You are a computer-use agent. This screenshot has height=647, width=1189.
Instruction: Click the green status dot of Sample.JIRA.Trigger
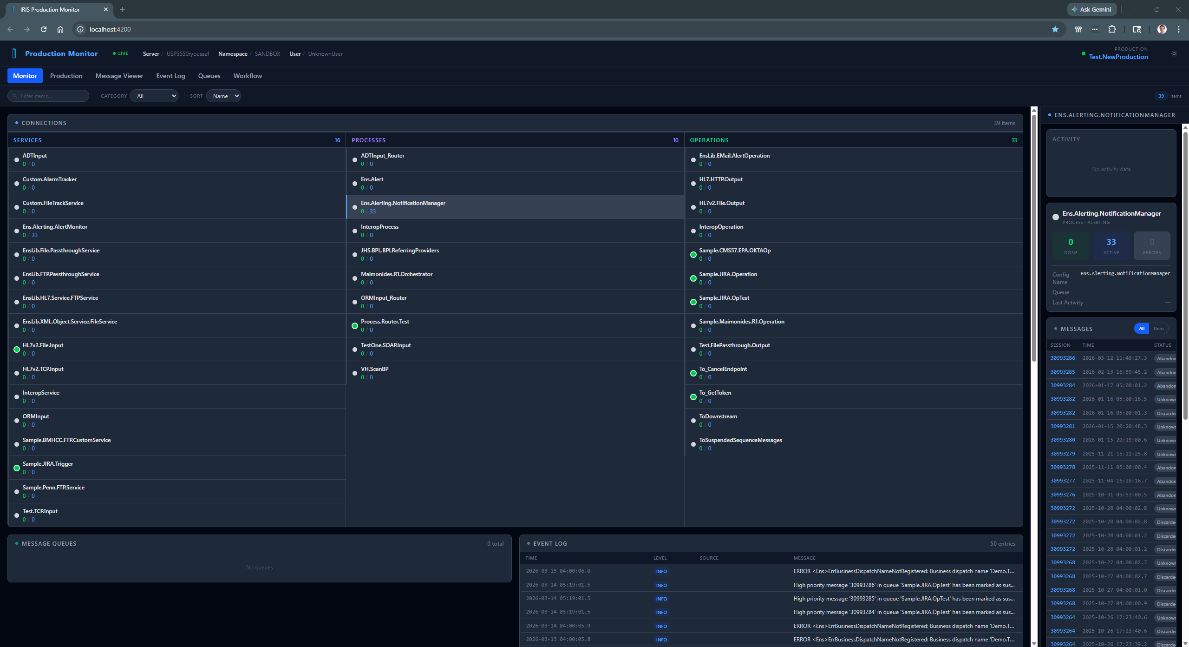pos(17,468)
